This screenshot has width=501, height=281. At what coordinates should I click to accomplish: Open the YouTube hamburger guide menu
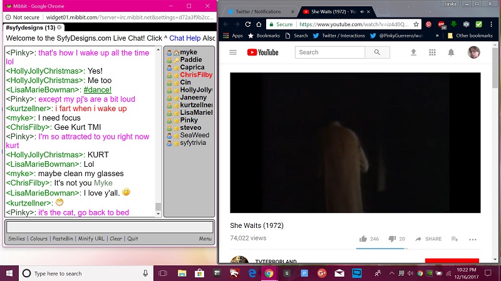point(233,52)
